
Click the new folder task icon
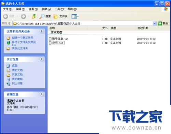[9, 38]
